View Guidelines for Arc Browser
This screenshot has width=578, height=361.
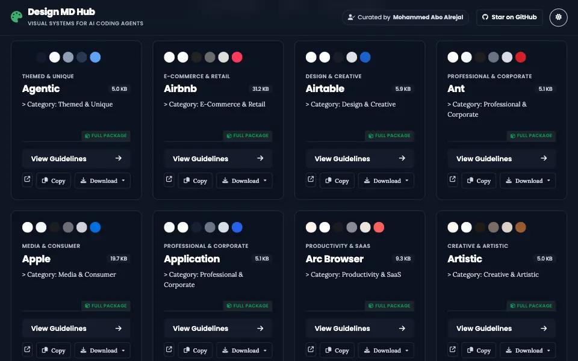(360, 329)
